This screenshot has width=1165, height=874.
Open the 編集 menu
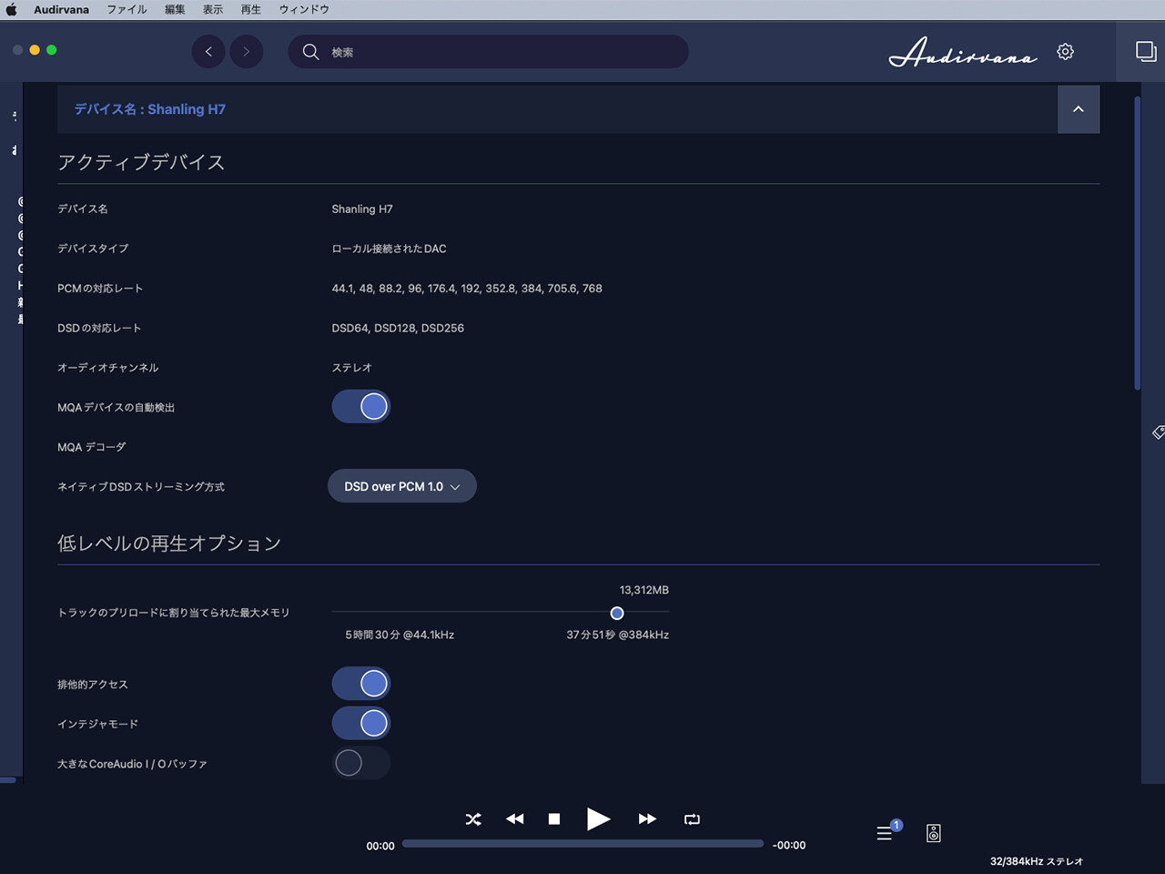point(175,9)
